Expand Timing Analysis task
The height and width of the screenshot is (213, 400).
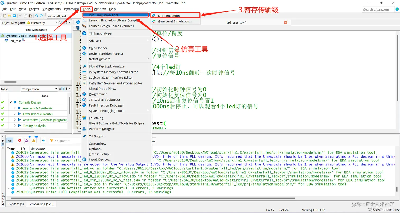click(x=15, y=126)
